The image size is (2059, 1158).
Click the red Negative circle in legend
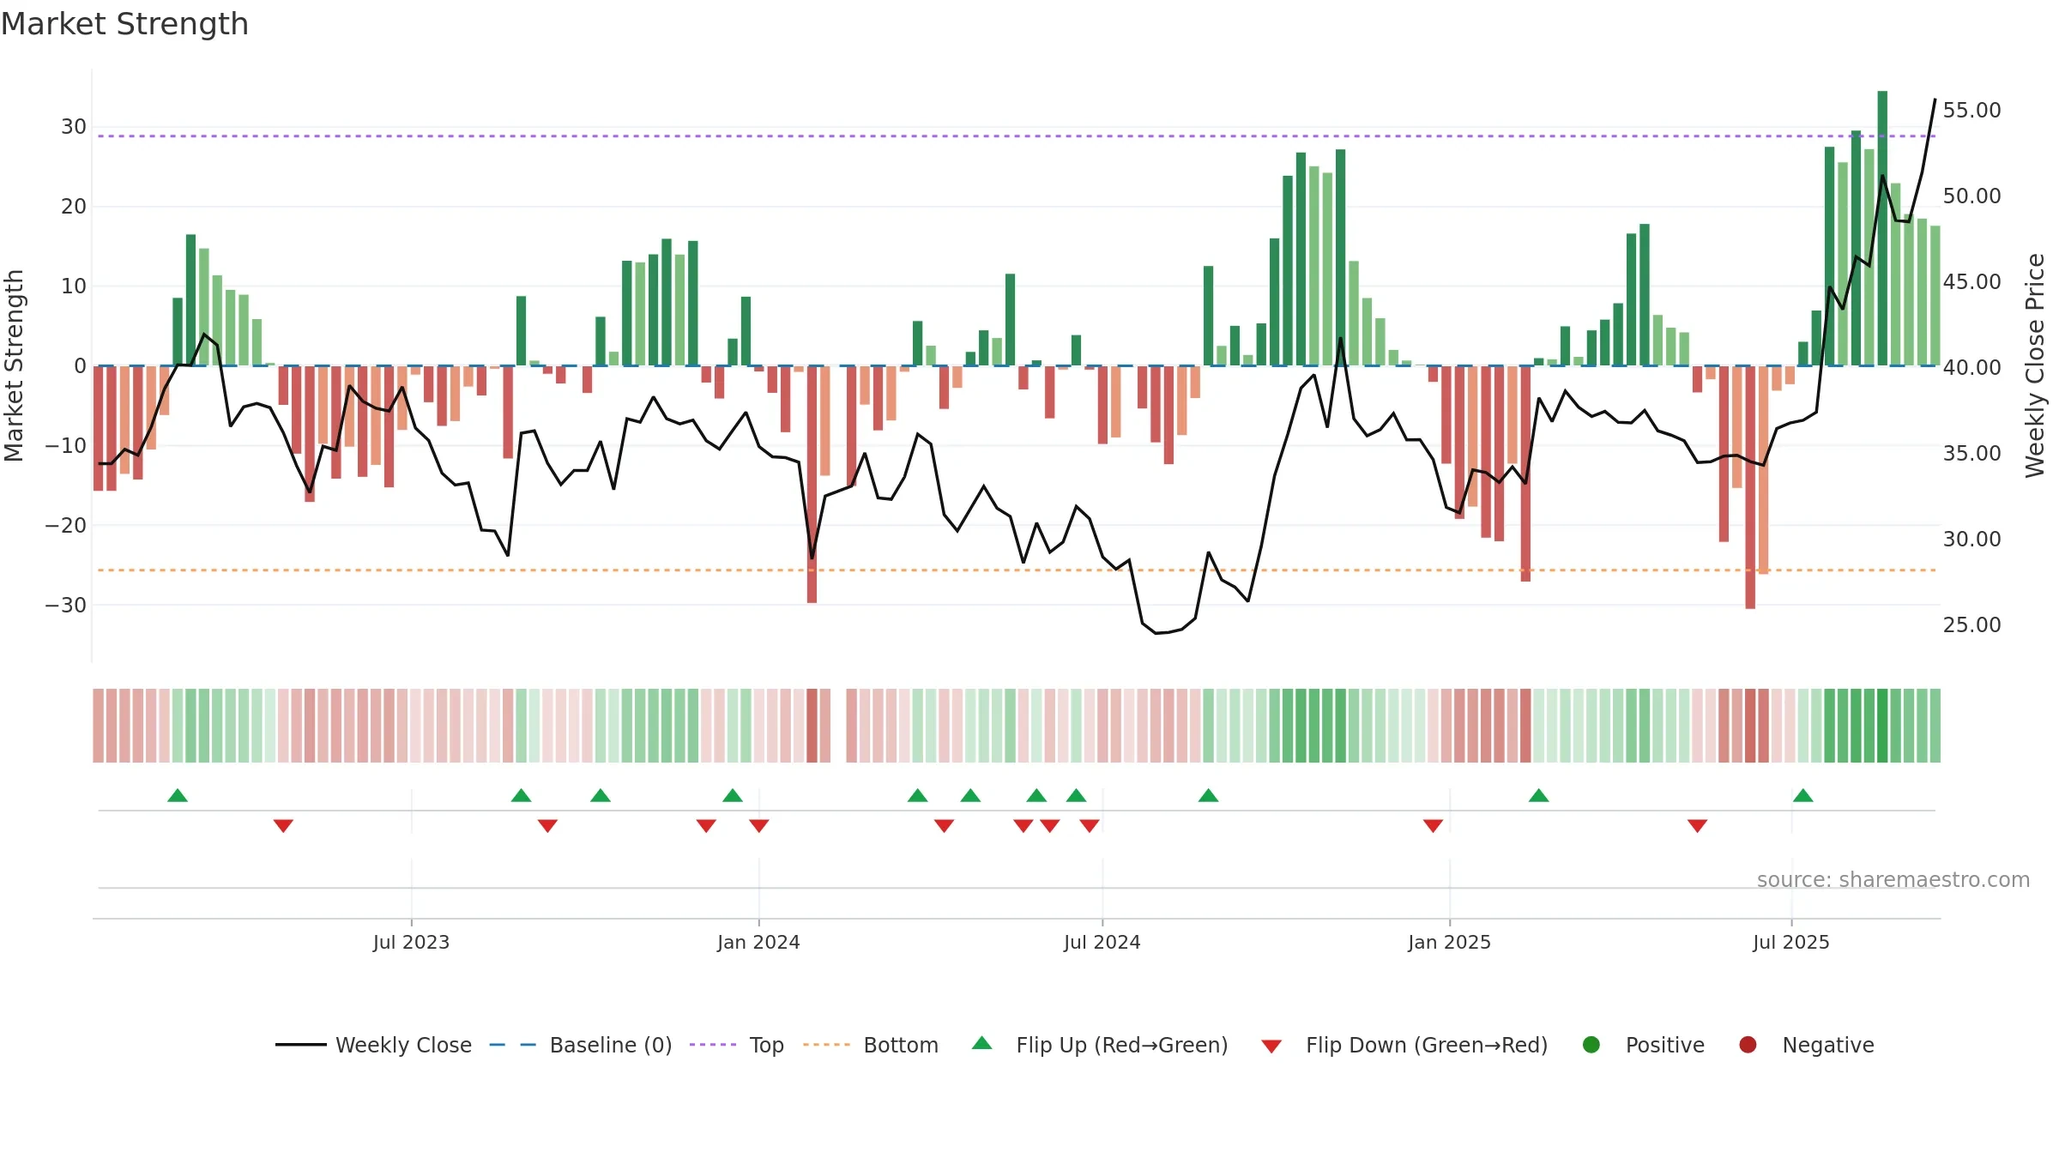[1748, 1045]
